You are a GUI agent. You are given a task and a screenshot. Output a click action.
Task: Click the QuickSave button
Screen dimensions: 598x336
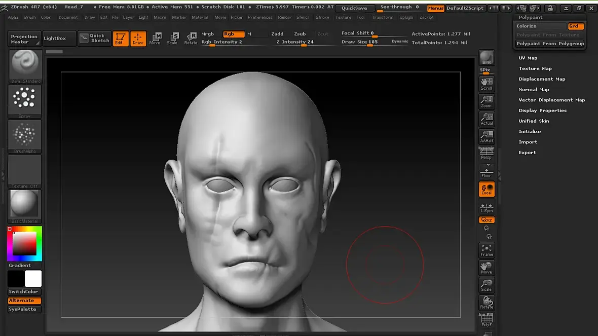point(354,8)
